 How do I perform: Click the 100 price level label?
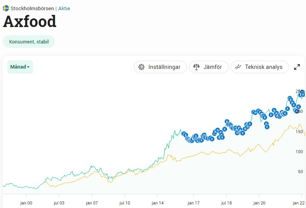click(300, 152)
